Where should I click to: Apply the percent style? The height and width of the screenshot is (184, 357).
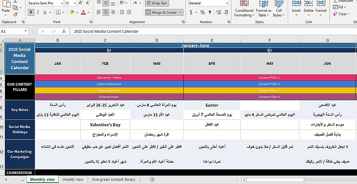click(203, 12)
